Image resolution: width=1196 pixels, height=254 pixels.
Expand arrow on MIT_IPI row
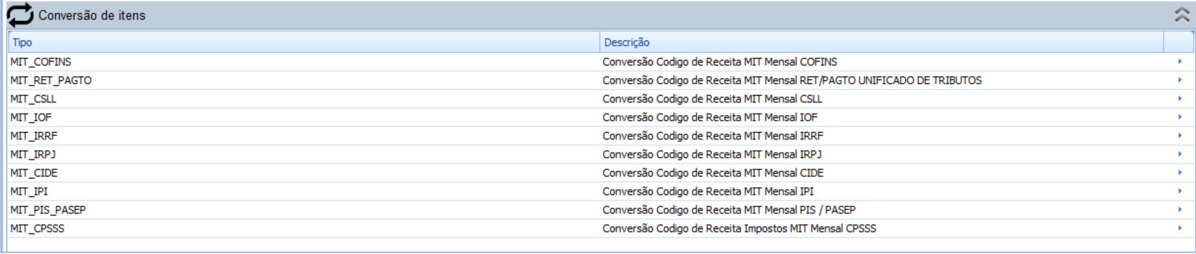point(1179,191)
